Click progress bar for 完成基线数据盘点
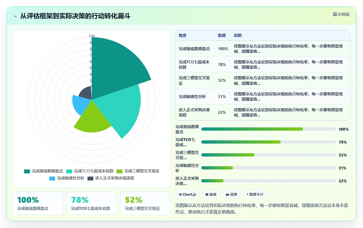Screen dimensions: 363x228 [269, 129]
